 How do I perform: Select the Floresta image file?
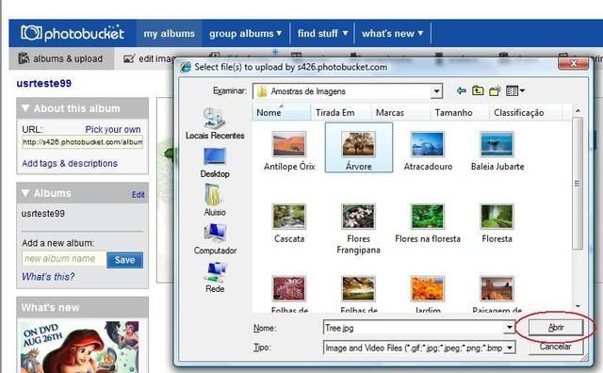coord(497,223)
